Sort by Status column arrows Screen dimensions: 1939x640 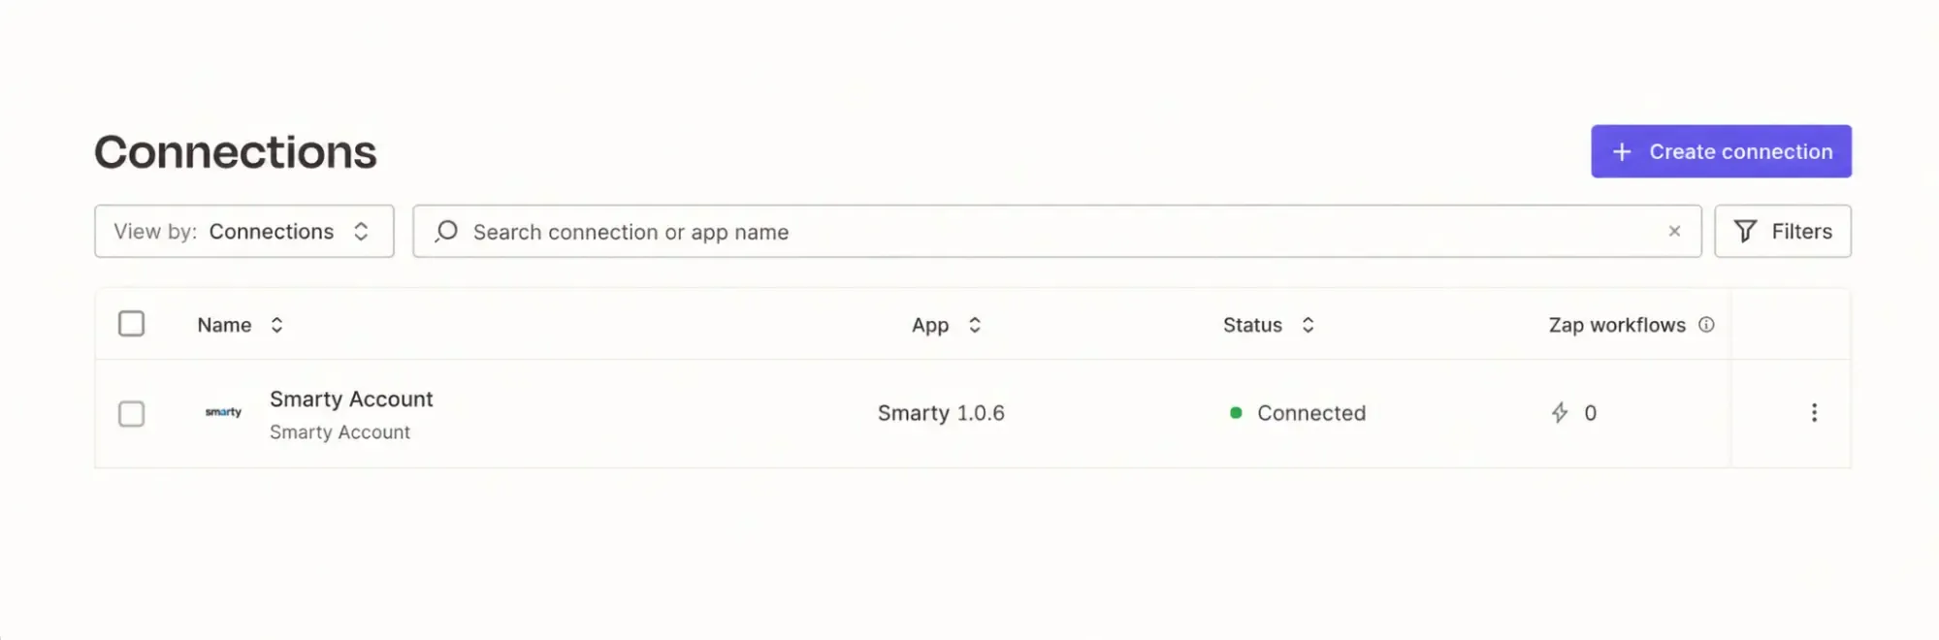click(x=1308, y=325)
